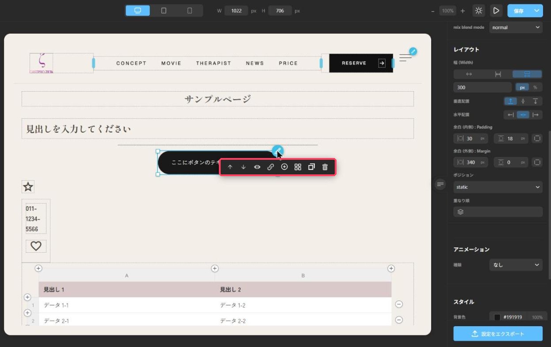
Task: Open animation type dropdown
Action: click(516, 265)
